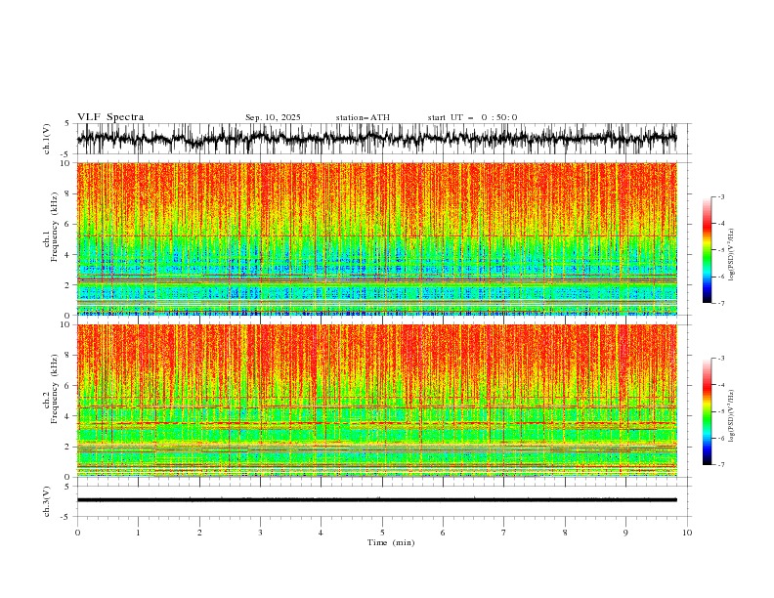Screen dimensions: 774x598
Task: Click time axis tick label "3"
Action: coord(260,533)
